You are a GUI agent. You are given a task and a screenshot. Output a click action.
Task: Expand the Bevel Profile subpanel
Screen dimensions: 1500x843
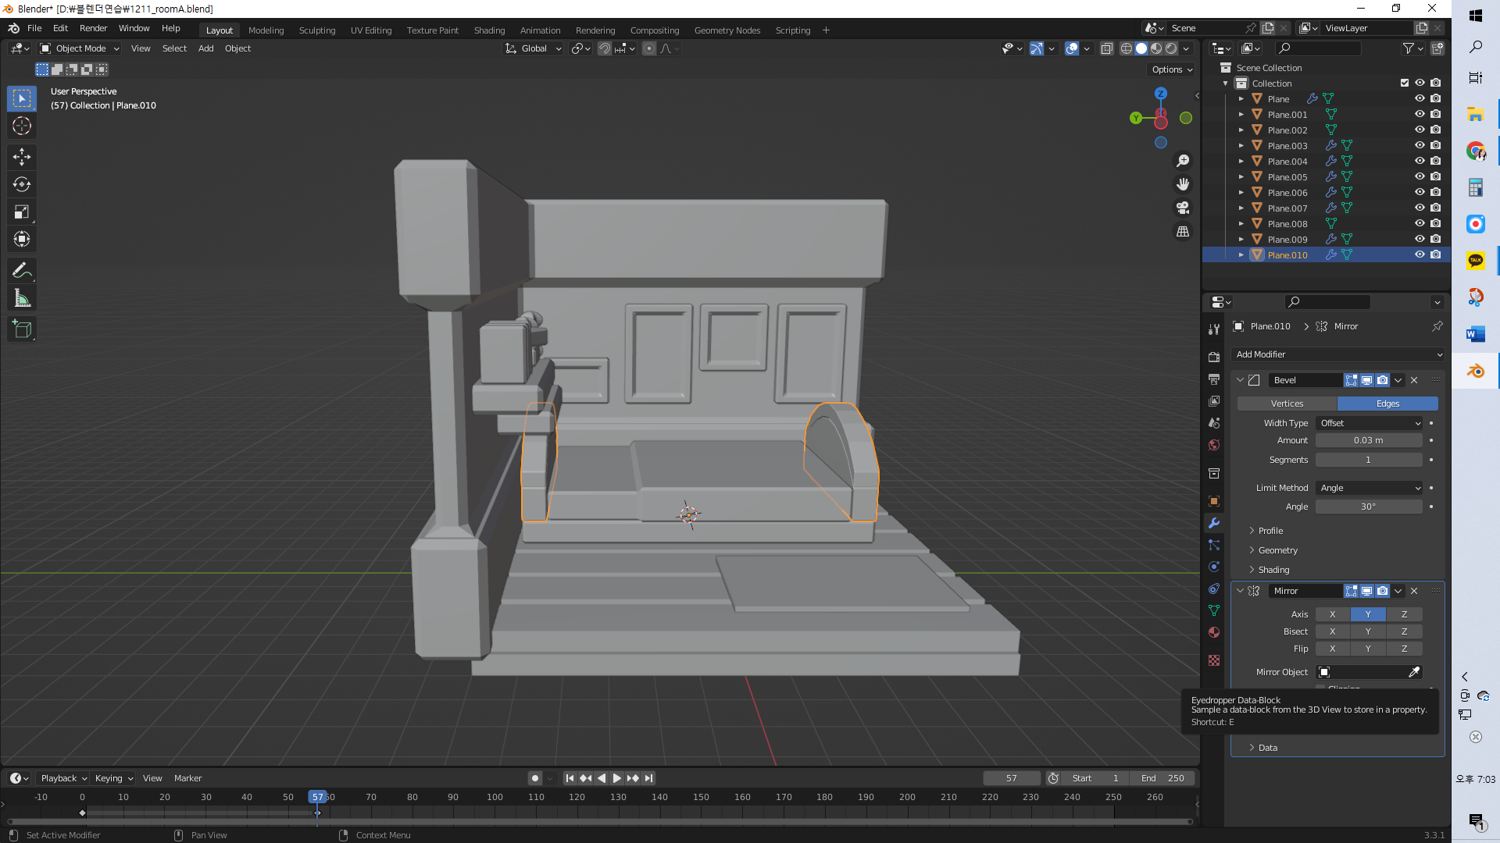[x=1270, y=531]
